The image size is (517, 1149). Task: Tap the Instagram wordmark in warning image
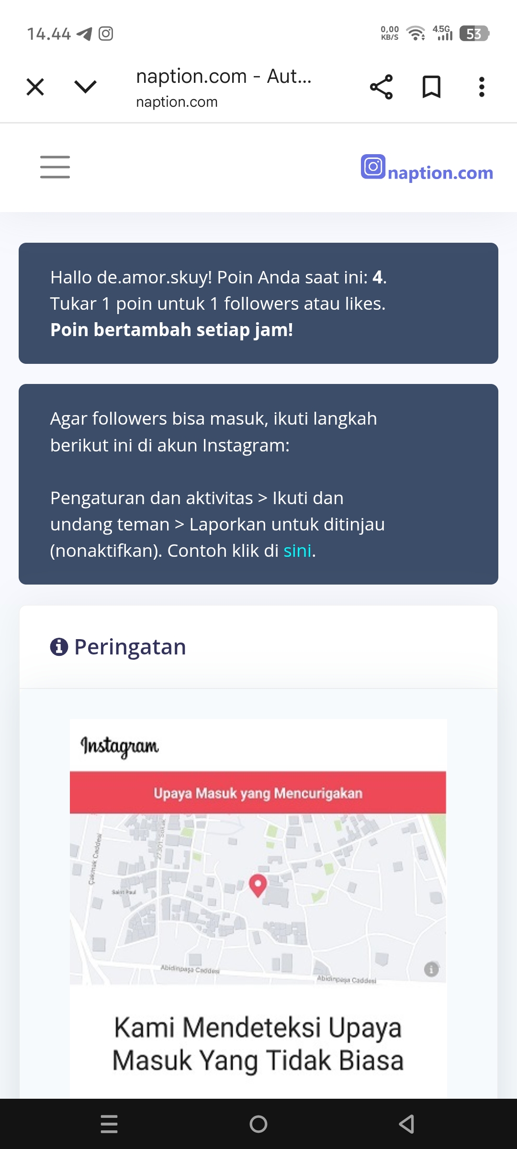[x=119, y=746]
